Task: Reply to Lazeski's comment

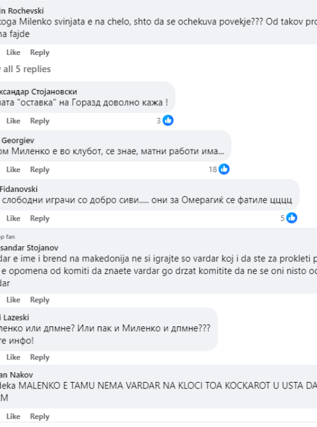Action: (40, 357)
